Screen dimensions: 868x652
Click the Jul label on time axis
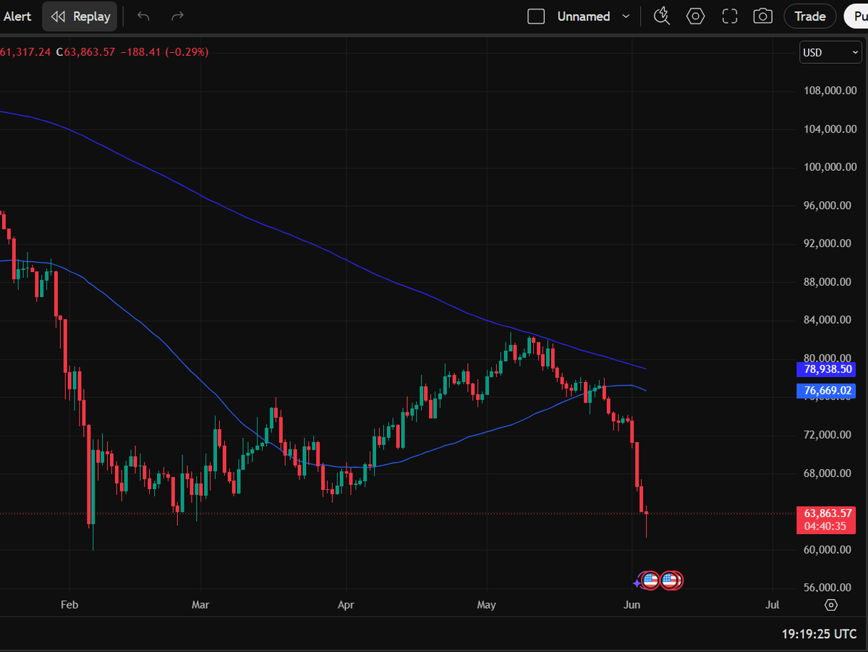[x=773, y=605]
